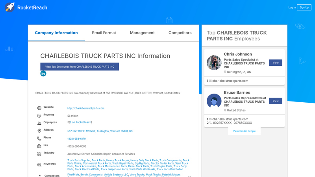Open the company LinkedIn icon
The width and height of the screenshot is (315, 177).
(43, 74)
